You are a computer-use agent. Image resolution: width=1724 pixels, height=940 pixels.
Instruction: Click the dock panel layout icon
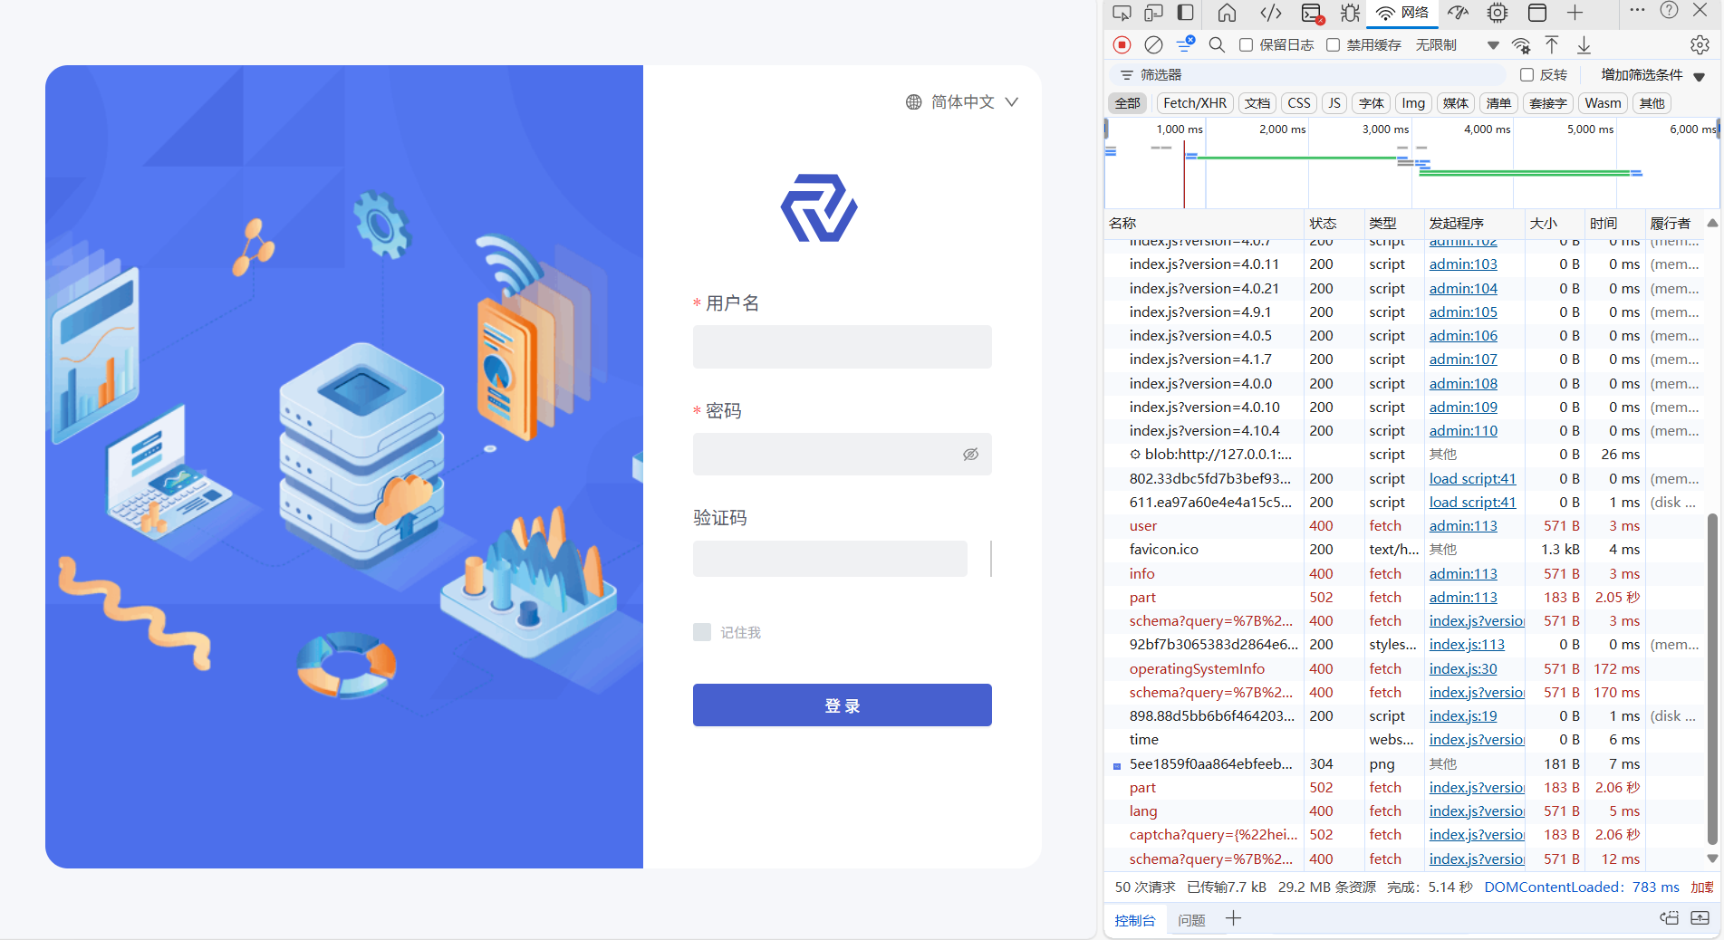tap(1185, 13)
